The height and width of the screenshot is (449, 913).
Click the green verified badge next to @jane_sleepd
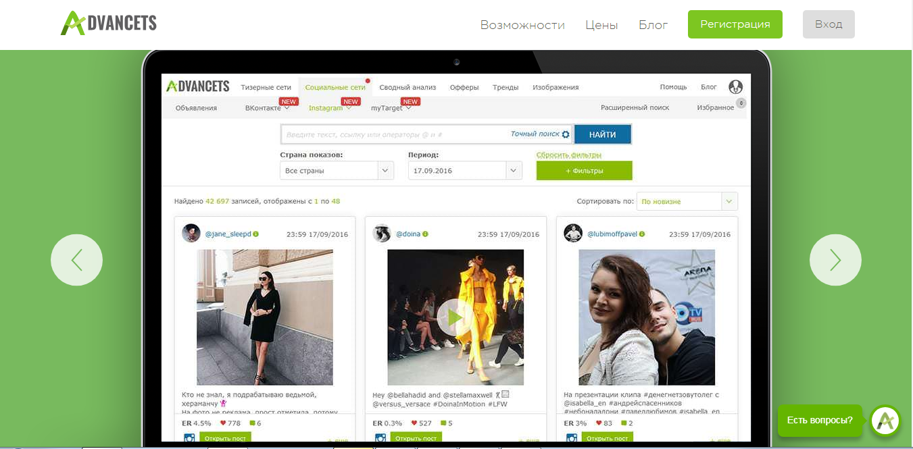click(x=256, y=234)
